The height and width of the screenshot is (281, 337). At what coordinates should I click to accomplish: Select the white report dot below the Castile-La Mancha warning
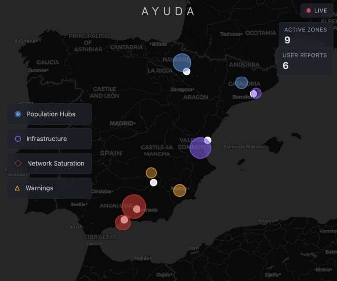(153, 183)
